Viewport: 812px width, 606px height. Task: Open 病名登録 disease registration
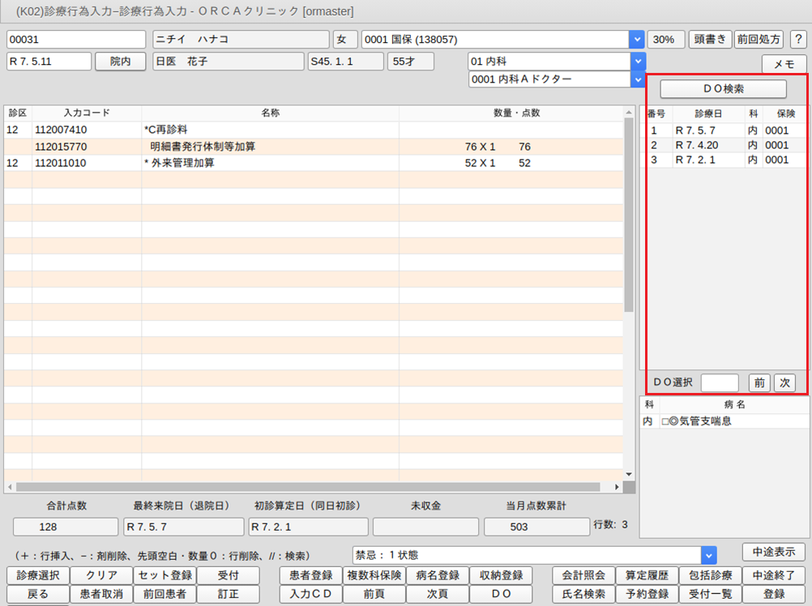tap(437, 575)
